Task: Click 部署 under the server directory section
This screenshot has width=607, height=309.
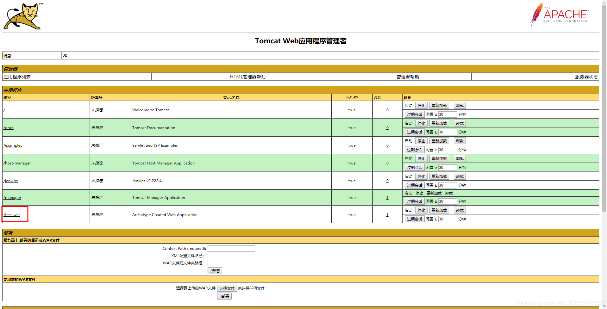Action: (215, 271)
